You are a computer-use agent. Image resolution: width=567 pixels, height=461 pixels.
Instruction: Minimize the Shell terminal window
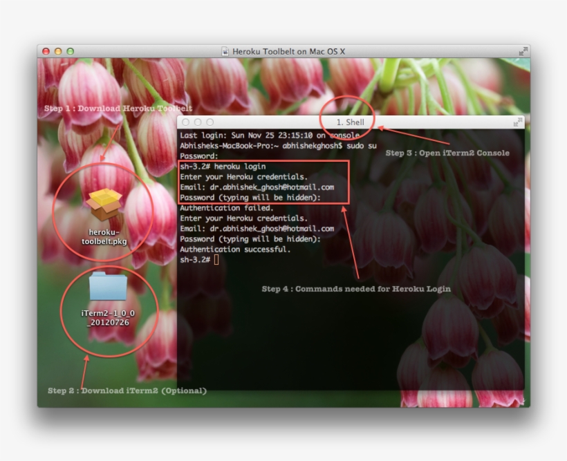[x=198, y=122]
